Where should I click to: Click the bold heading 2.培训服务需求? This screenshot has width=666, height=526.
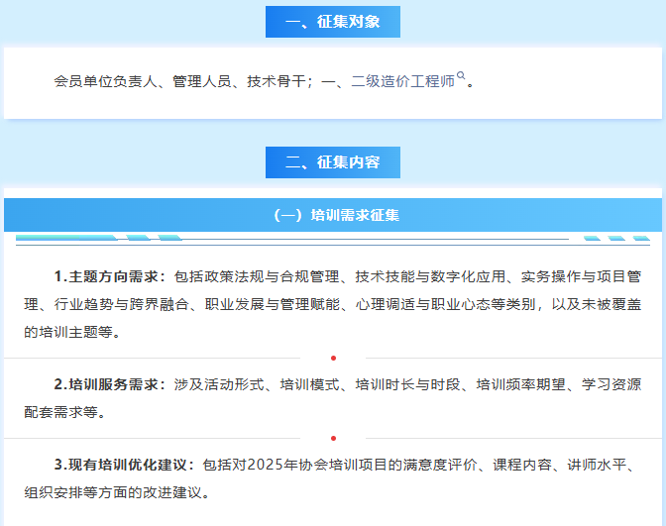tap(109, 384)
